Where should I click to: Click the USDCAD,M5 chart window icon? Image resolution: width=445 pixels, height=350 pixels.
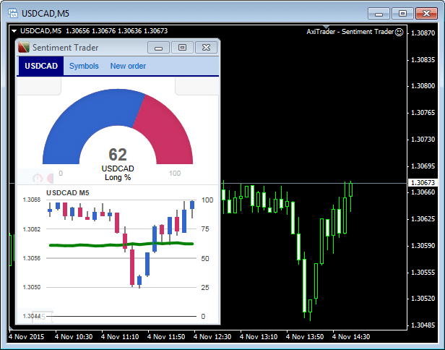pos(13,13)
